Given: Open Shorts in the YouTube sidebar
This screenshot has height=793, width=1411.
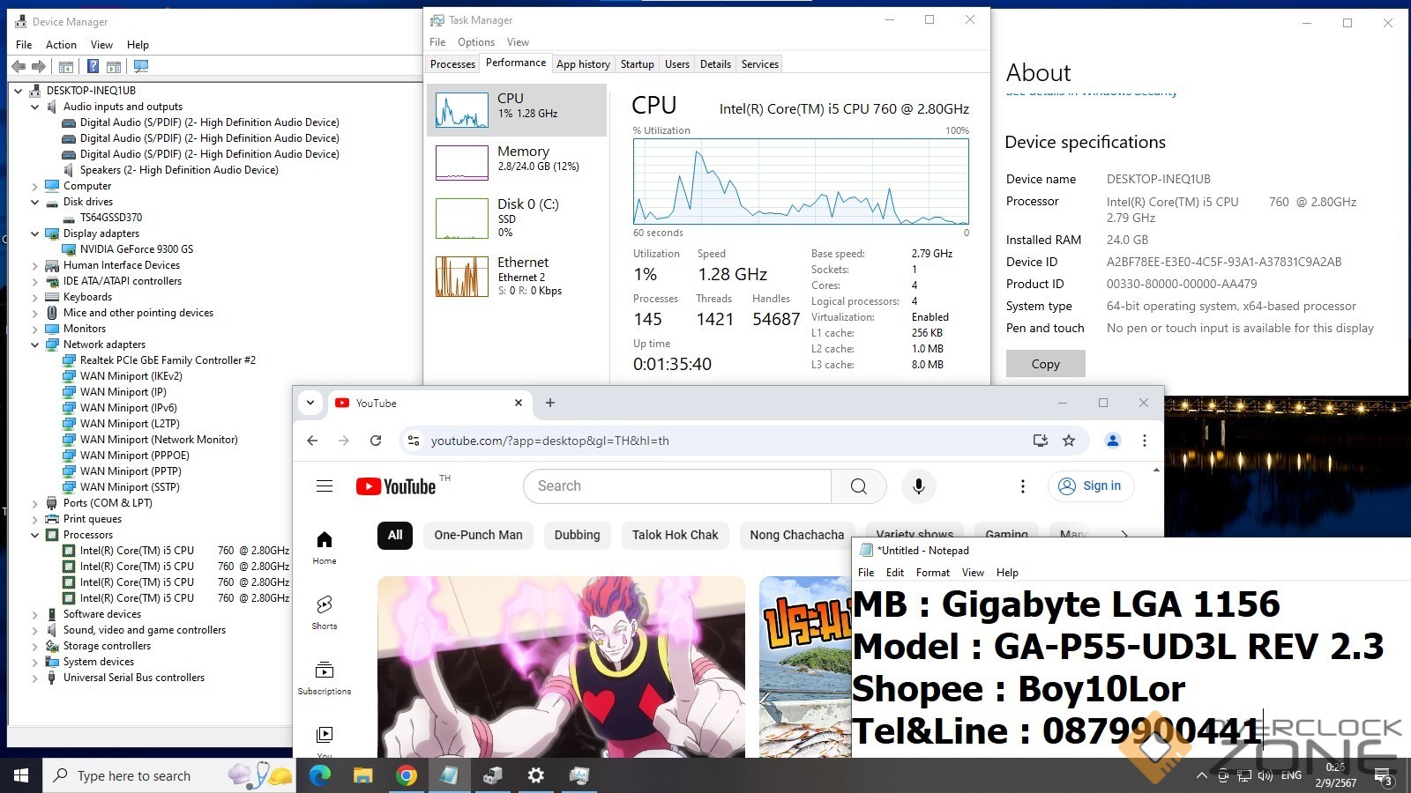Looking at the screenshot, I should (325, 611).
